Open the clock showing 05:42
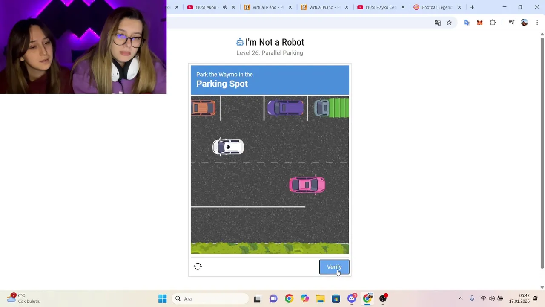The width and height of the screenshot is (545, 307). [x=519, y=298]
